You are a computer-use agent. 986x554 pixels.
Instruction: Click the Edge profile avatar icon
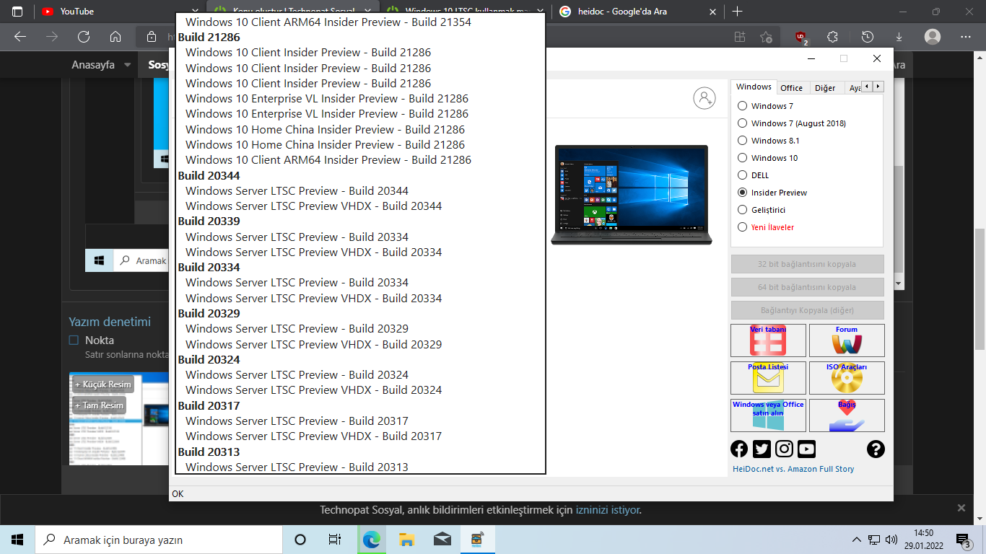pyautogui.click(x=933, y=37)
